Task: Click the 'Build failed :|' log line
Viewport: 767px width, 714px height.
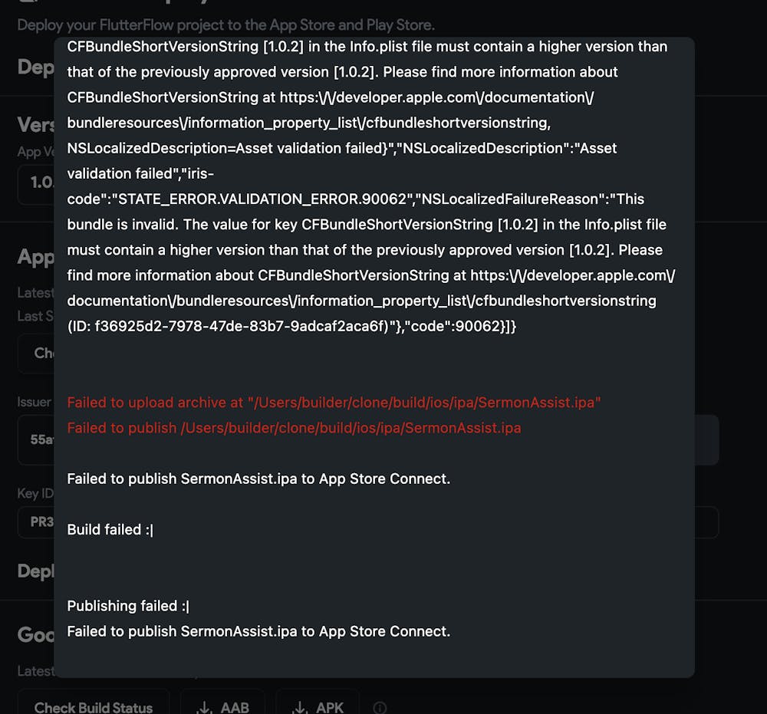Action: [110, 530]
